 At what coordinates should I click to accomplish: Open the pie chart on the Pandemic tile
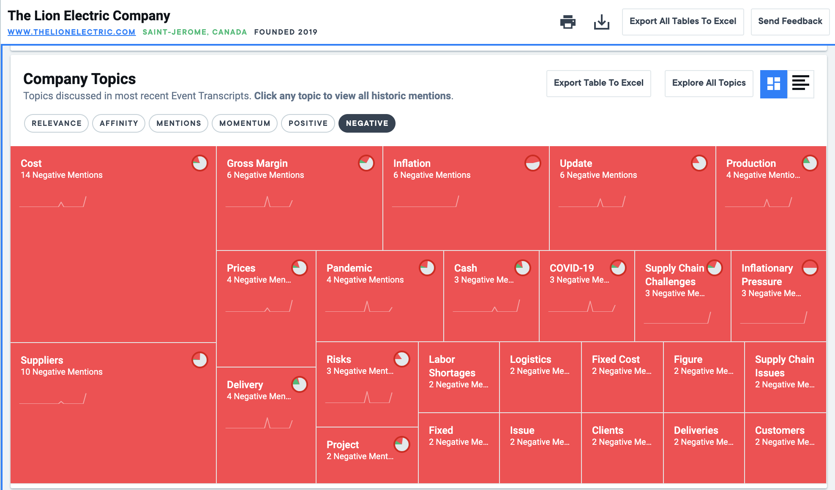pyautogui.click(x=427, y=267)
